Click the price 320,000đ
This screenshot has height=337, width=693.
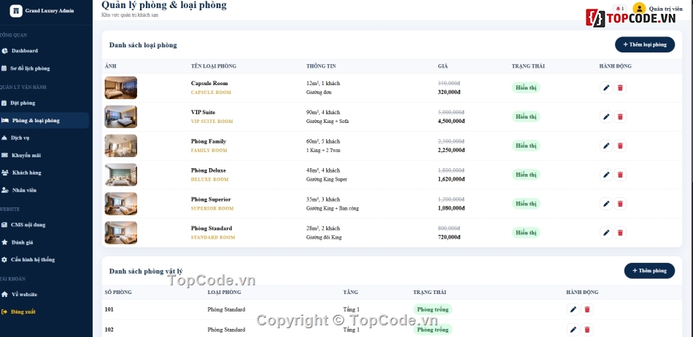(449, 92)
